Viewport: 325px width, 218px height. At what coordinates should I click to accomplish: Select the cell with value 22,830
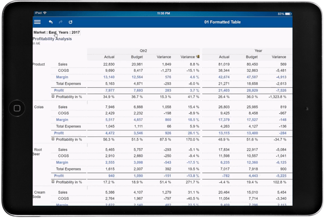click(109, 64)
